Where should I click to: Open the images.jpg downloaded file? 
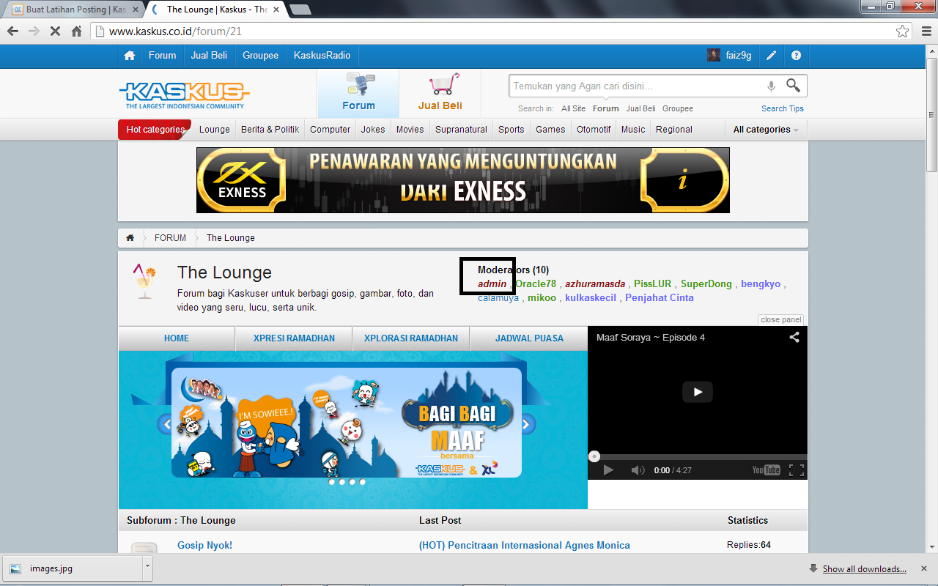73,568
